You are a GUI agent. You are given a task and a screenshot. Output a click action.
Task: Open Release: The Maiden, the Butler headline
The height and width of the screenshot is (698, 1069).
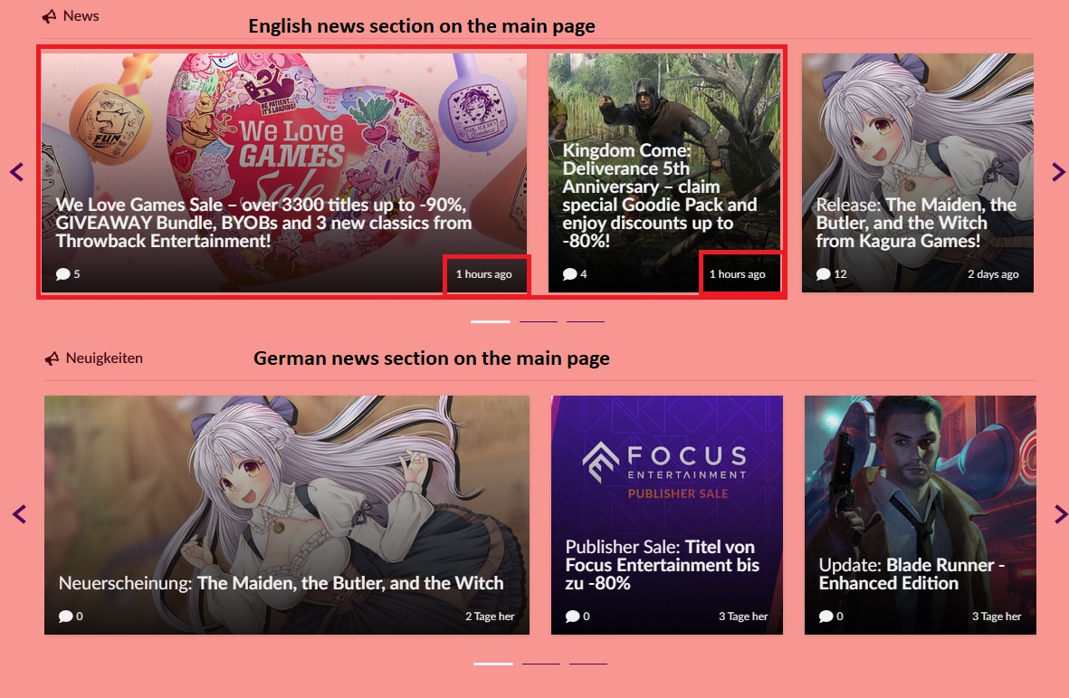coord(916,223)
